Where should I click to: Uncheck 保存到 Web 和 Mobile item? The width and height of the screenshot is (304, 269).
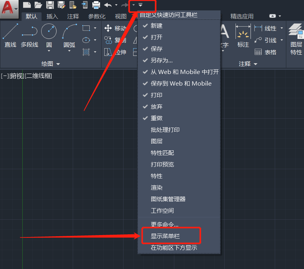pos(179,84)
